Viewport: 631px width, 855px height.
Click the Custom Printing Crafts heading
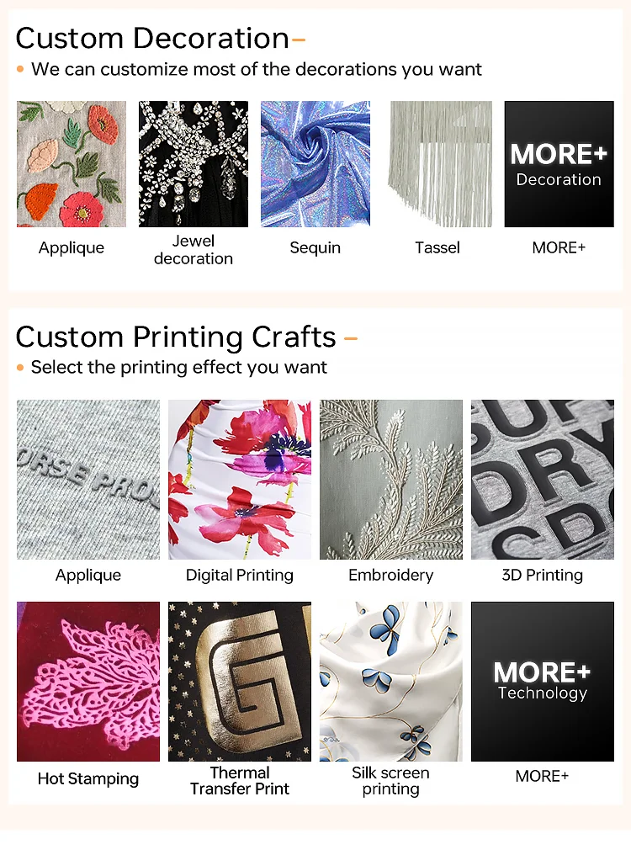pos(176,337)
